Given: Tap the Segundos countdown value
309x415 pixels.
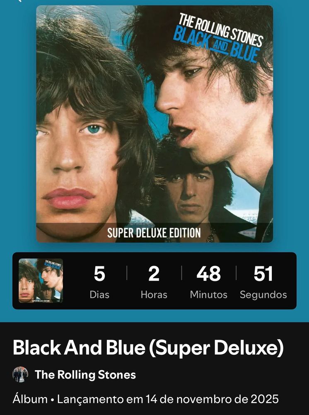Looking at the screenshot, I should 263,273.
